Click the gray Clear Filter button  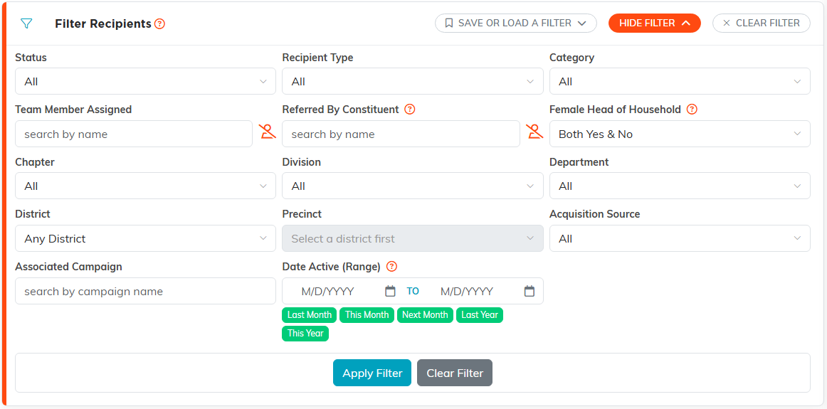pos(455,373)
